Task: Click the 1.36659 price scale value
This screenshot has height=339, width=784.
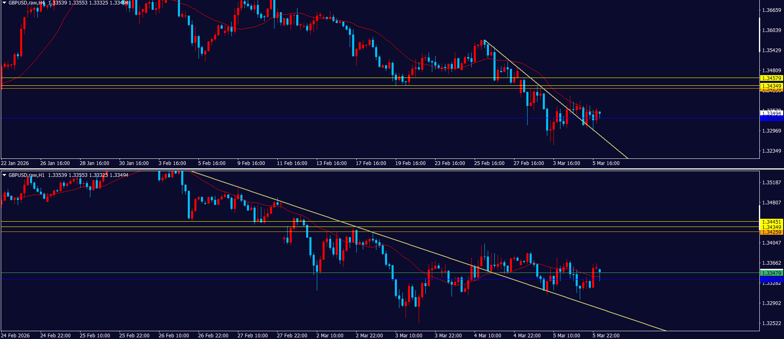Action: click(x=771, y=10)
